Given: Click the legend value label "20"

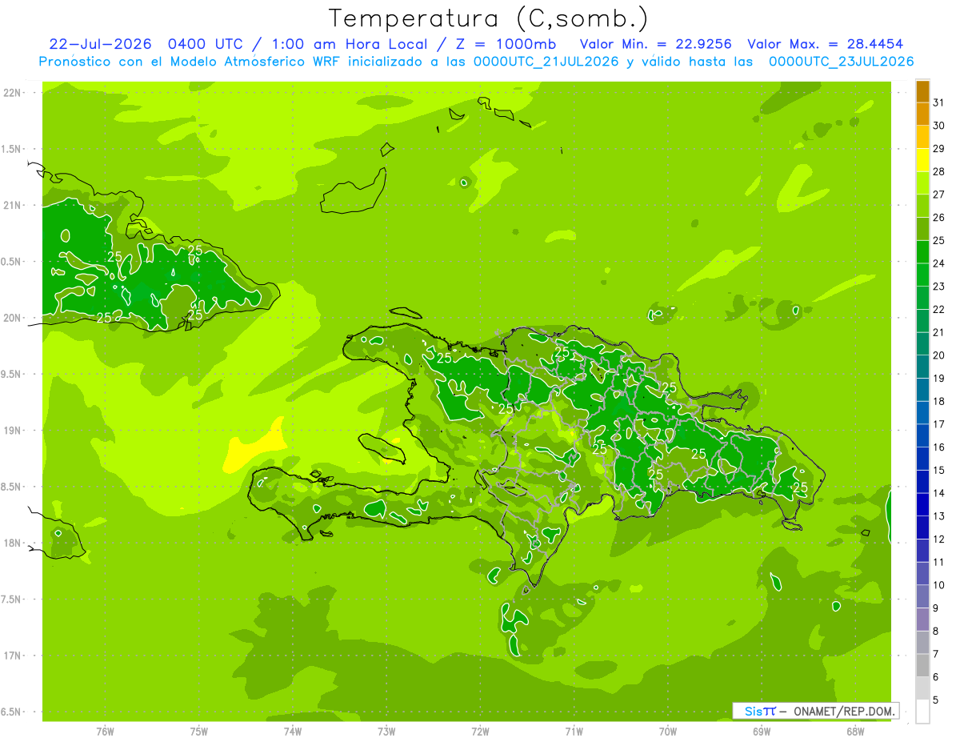Looking at the screenshot, I should pyautogui.click(x=938, y=355).
